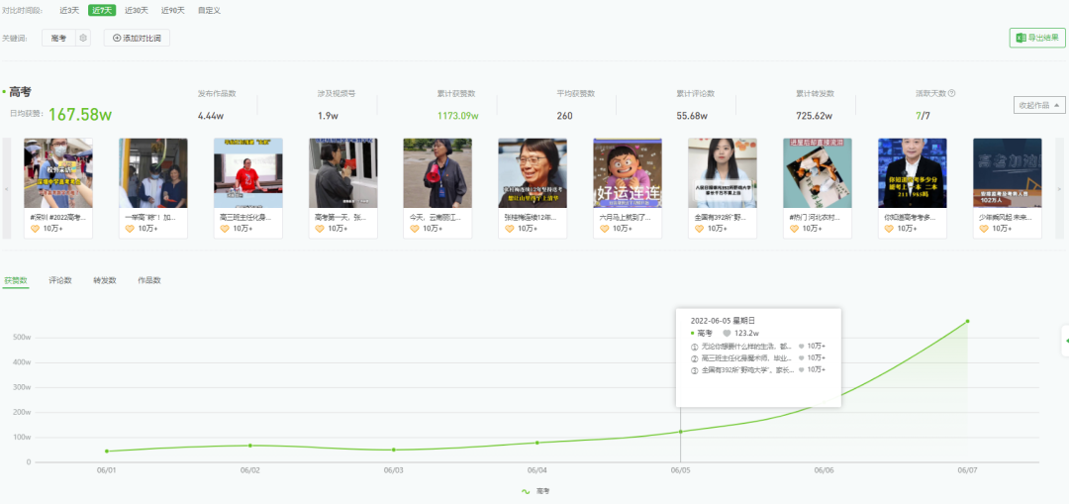Viewport: 1069px width, 504px height.
Task: Click the Excel icon on 导出结果
Action: [x=1020, y=38]
